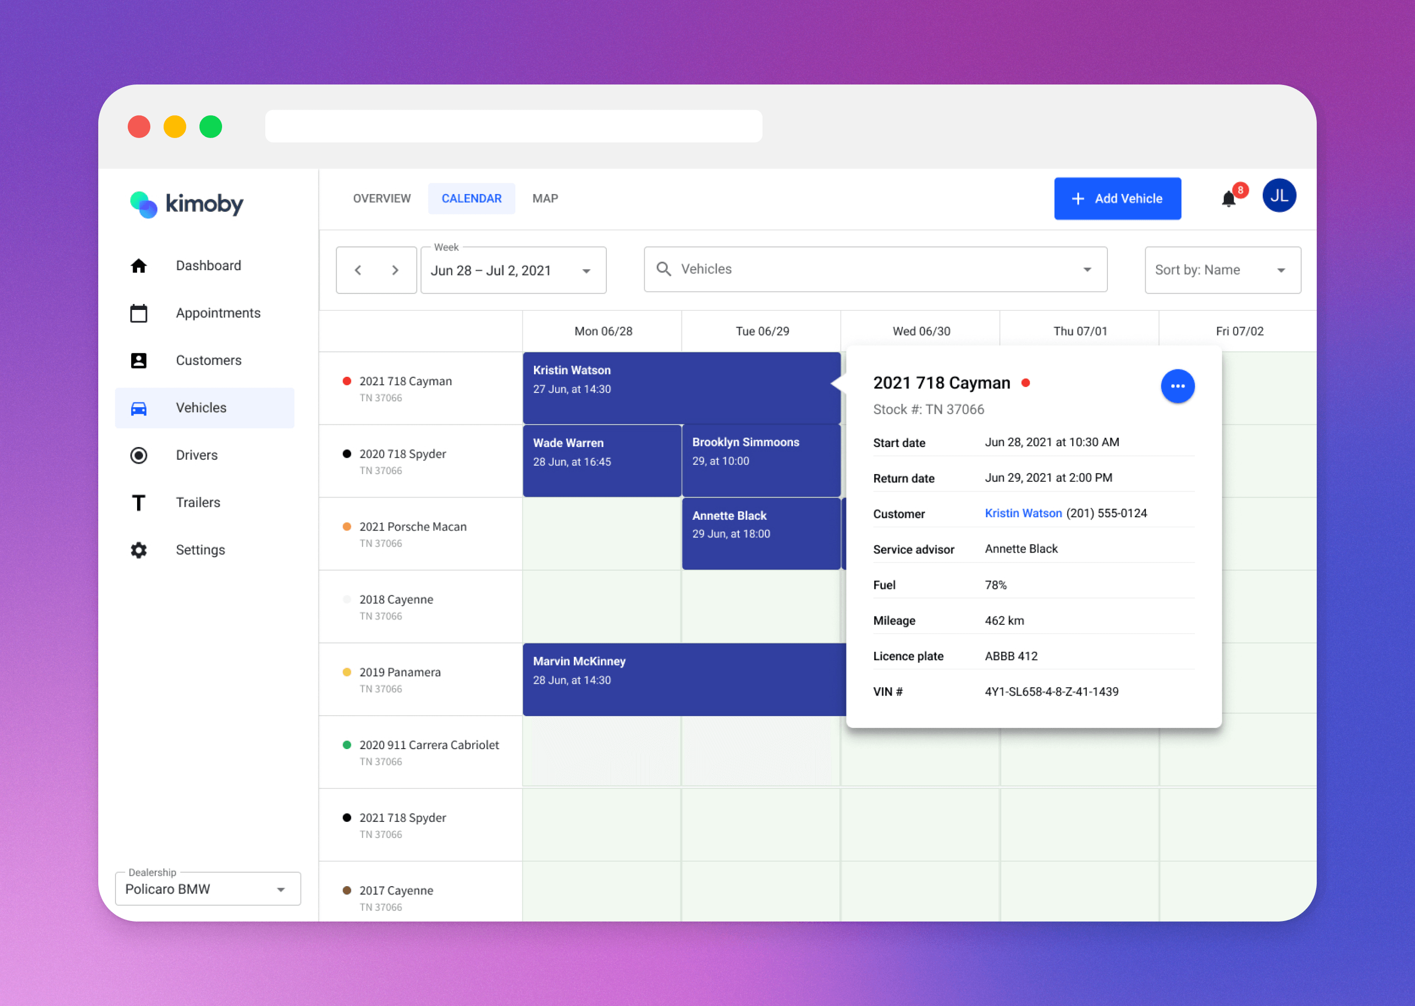Select the Appointments calendar icon

point(139,313)
